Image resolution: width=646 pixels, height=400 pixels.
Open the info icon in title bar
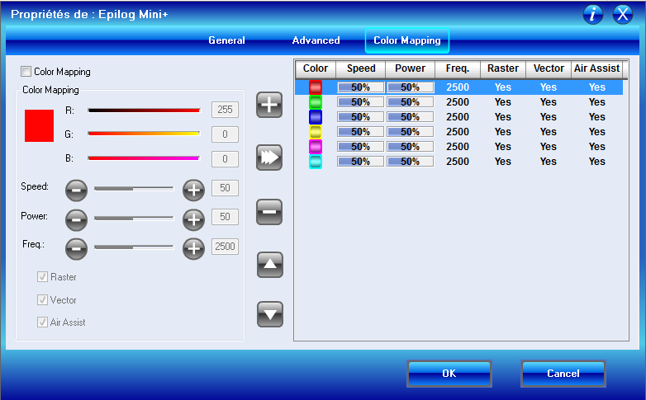(x=593, y=14)
